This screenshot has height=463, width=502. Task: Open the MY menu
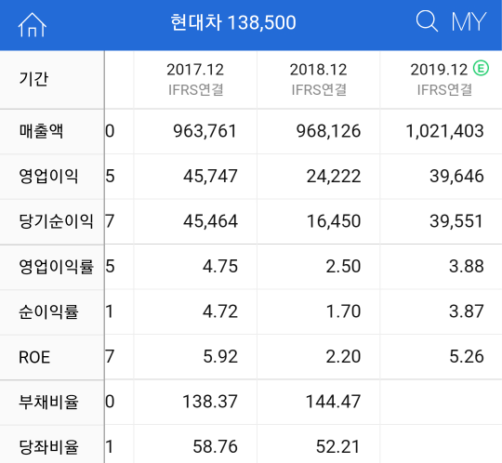pyautogui.click(x=469, y=21)
